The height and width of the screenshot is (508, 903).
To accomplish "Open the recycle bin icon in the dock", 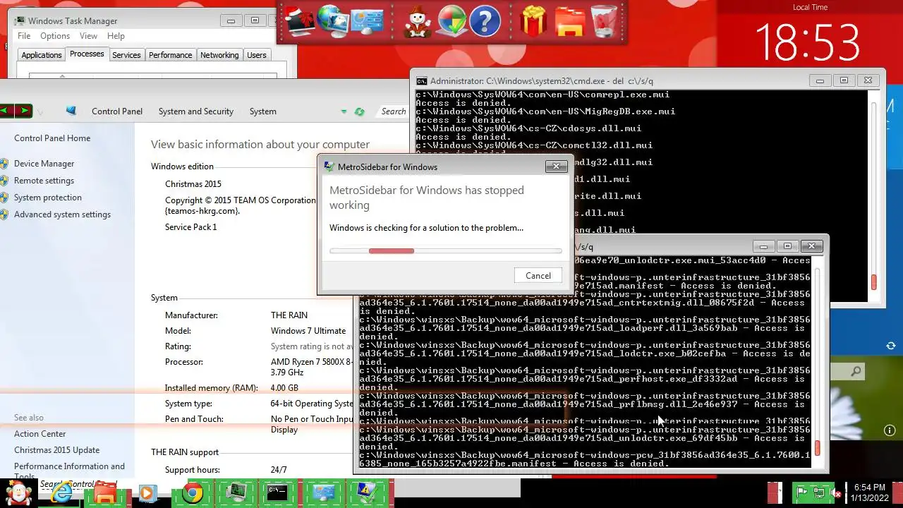I will 604,21.
